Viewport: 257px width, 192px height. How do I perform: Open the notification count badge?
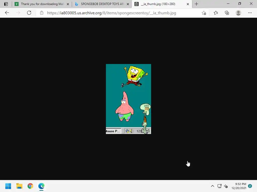250,186
